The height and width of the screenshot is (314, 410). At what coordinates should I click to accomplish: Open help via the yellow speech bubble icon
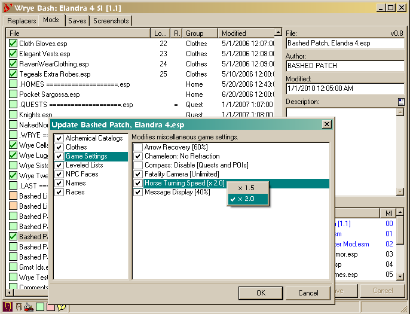pos(62,307)
